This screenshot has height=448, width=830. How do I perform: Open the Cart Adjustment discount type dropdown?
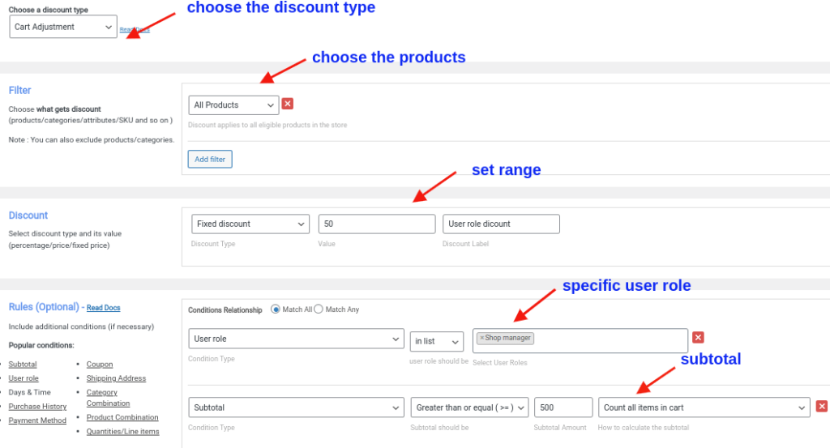[x=63, y=27]
